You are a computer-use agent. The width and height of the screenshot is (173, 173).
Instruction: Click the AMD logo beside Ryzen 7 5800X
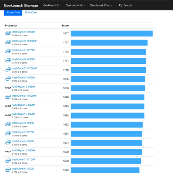pyautogui.click(x=8, y=106)
